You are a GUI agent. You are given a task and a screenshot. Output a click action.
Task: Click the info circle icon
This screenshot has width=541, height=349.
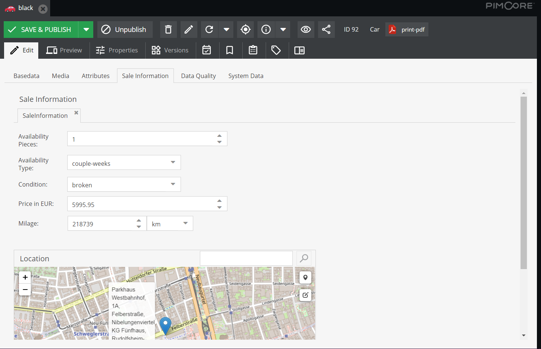point(266,29)
